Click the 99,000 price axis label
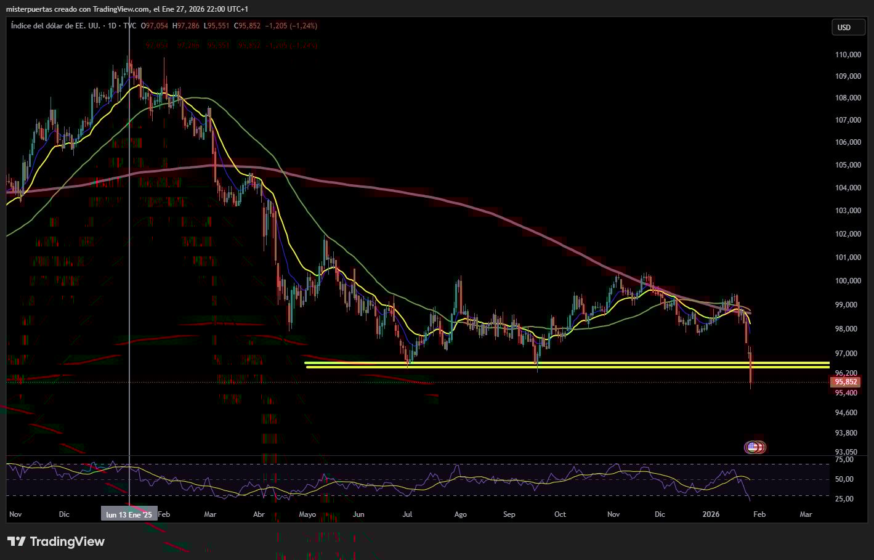The height and width of the screenshot is (560, 874). click(846, 305)
